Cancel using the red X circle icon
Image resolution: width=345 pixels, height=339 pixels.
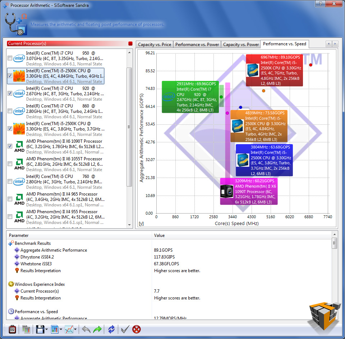(137, 329)
